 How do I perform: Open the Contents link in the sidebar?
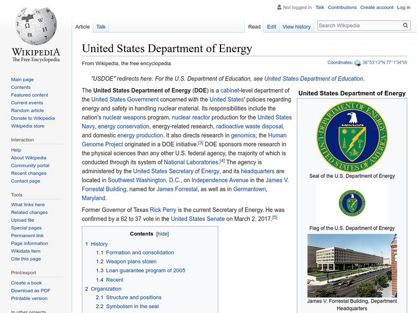click(x=21, y=87)
